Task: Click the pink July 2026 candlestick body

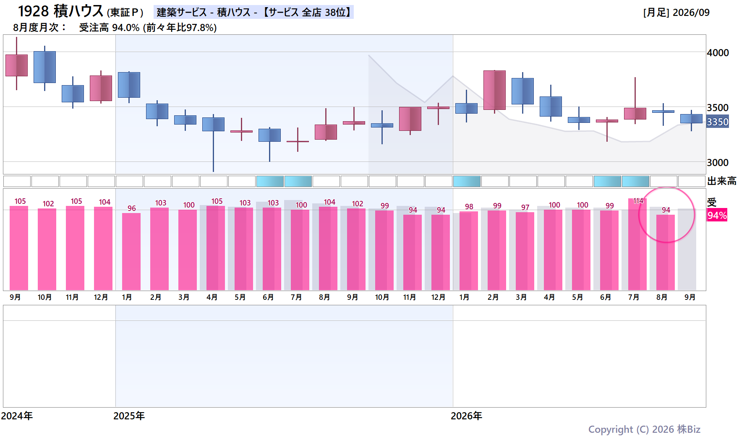Action: click(635, 114)
